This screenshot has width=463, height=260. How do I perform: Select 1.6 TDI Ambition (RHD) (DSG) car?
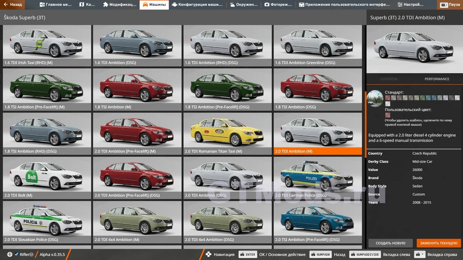[x=227, y=46]
